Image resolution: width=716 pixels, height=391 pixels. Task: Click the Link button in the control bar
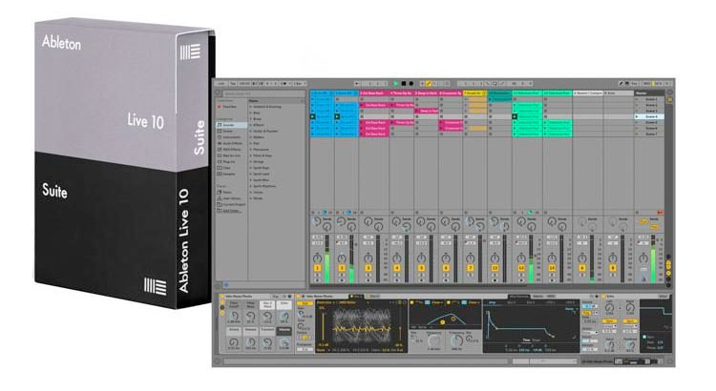point(221,84)
